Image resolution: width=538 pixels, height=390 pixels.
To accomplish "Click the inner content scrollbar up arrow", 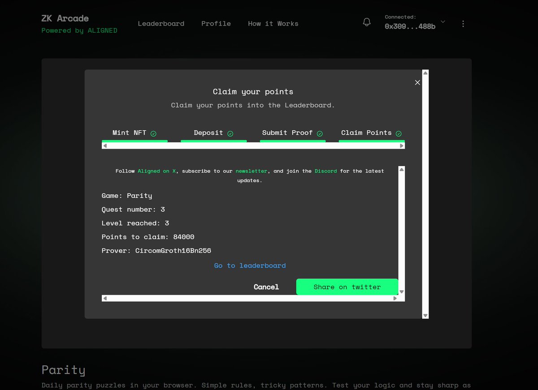I will 402,169.
